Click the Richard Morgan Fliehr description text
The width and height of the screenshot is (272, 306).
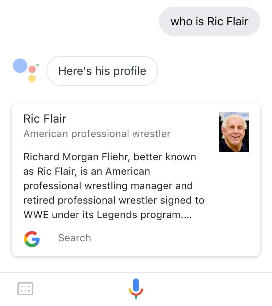[x=114, y=186]
